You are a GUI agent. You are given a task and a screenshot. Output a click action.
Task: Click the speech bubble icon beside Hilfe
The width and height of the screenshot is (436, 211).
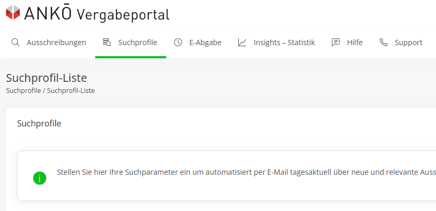click(336, 43)
